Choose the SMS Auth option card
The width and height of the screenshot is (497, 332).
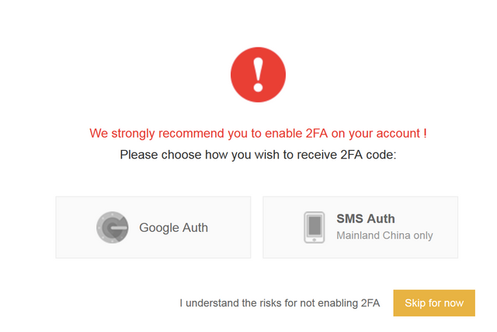[x=360, y=227]
